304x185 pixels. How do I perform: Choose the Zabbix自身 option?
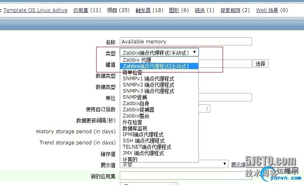(x=159, y=103)
